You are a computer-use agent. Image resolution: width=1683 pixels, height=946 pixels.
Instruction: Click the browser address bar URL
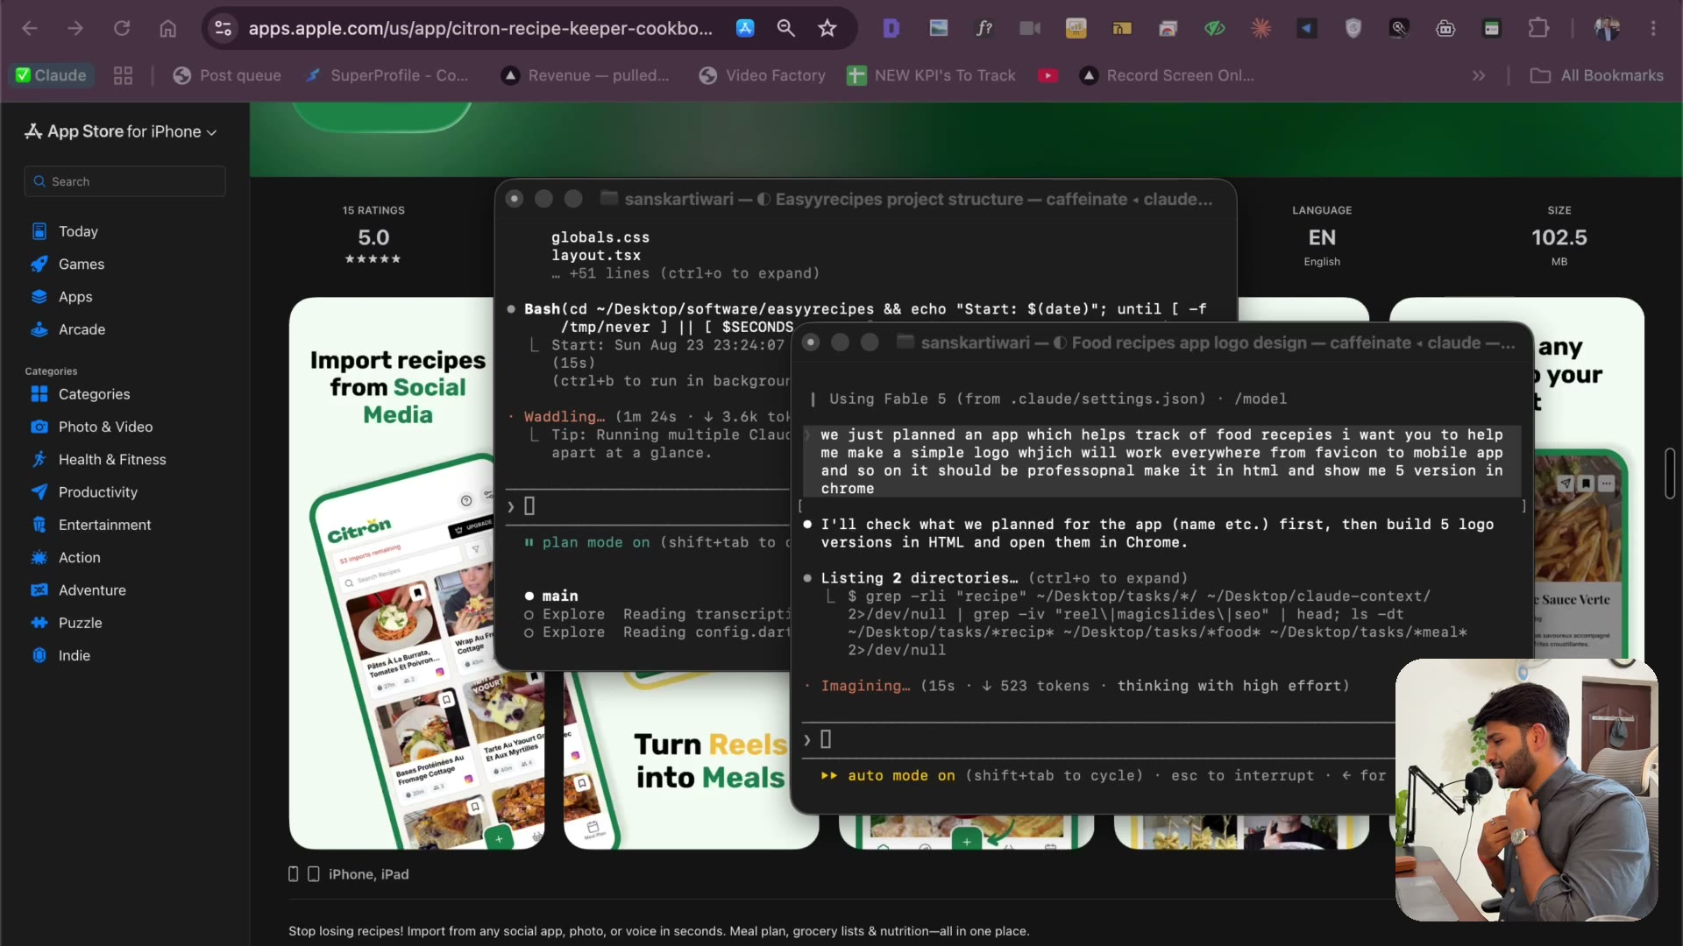point(480,28)
